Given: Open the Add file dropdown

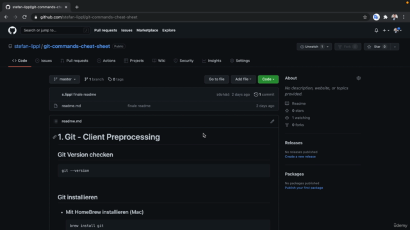Looking at the screenshot, I should (x=243, y=79).
